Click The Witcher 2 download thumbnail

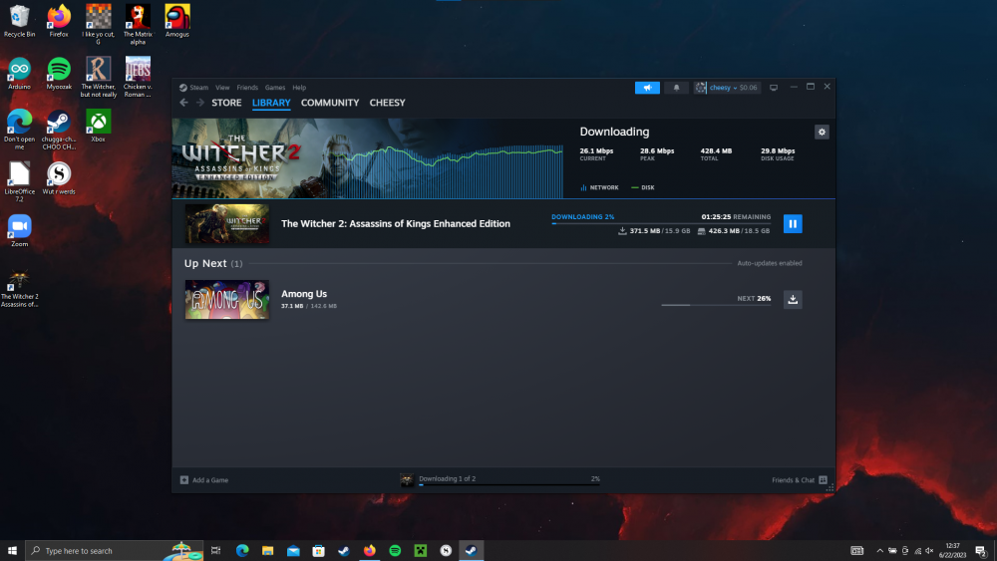pos(227,223)
